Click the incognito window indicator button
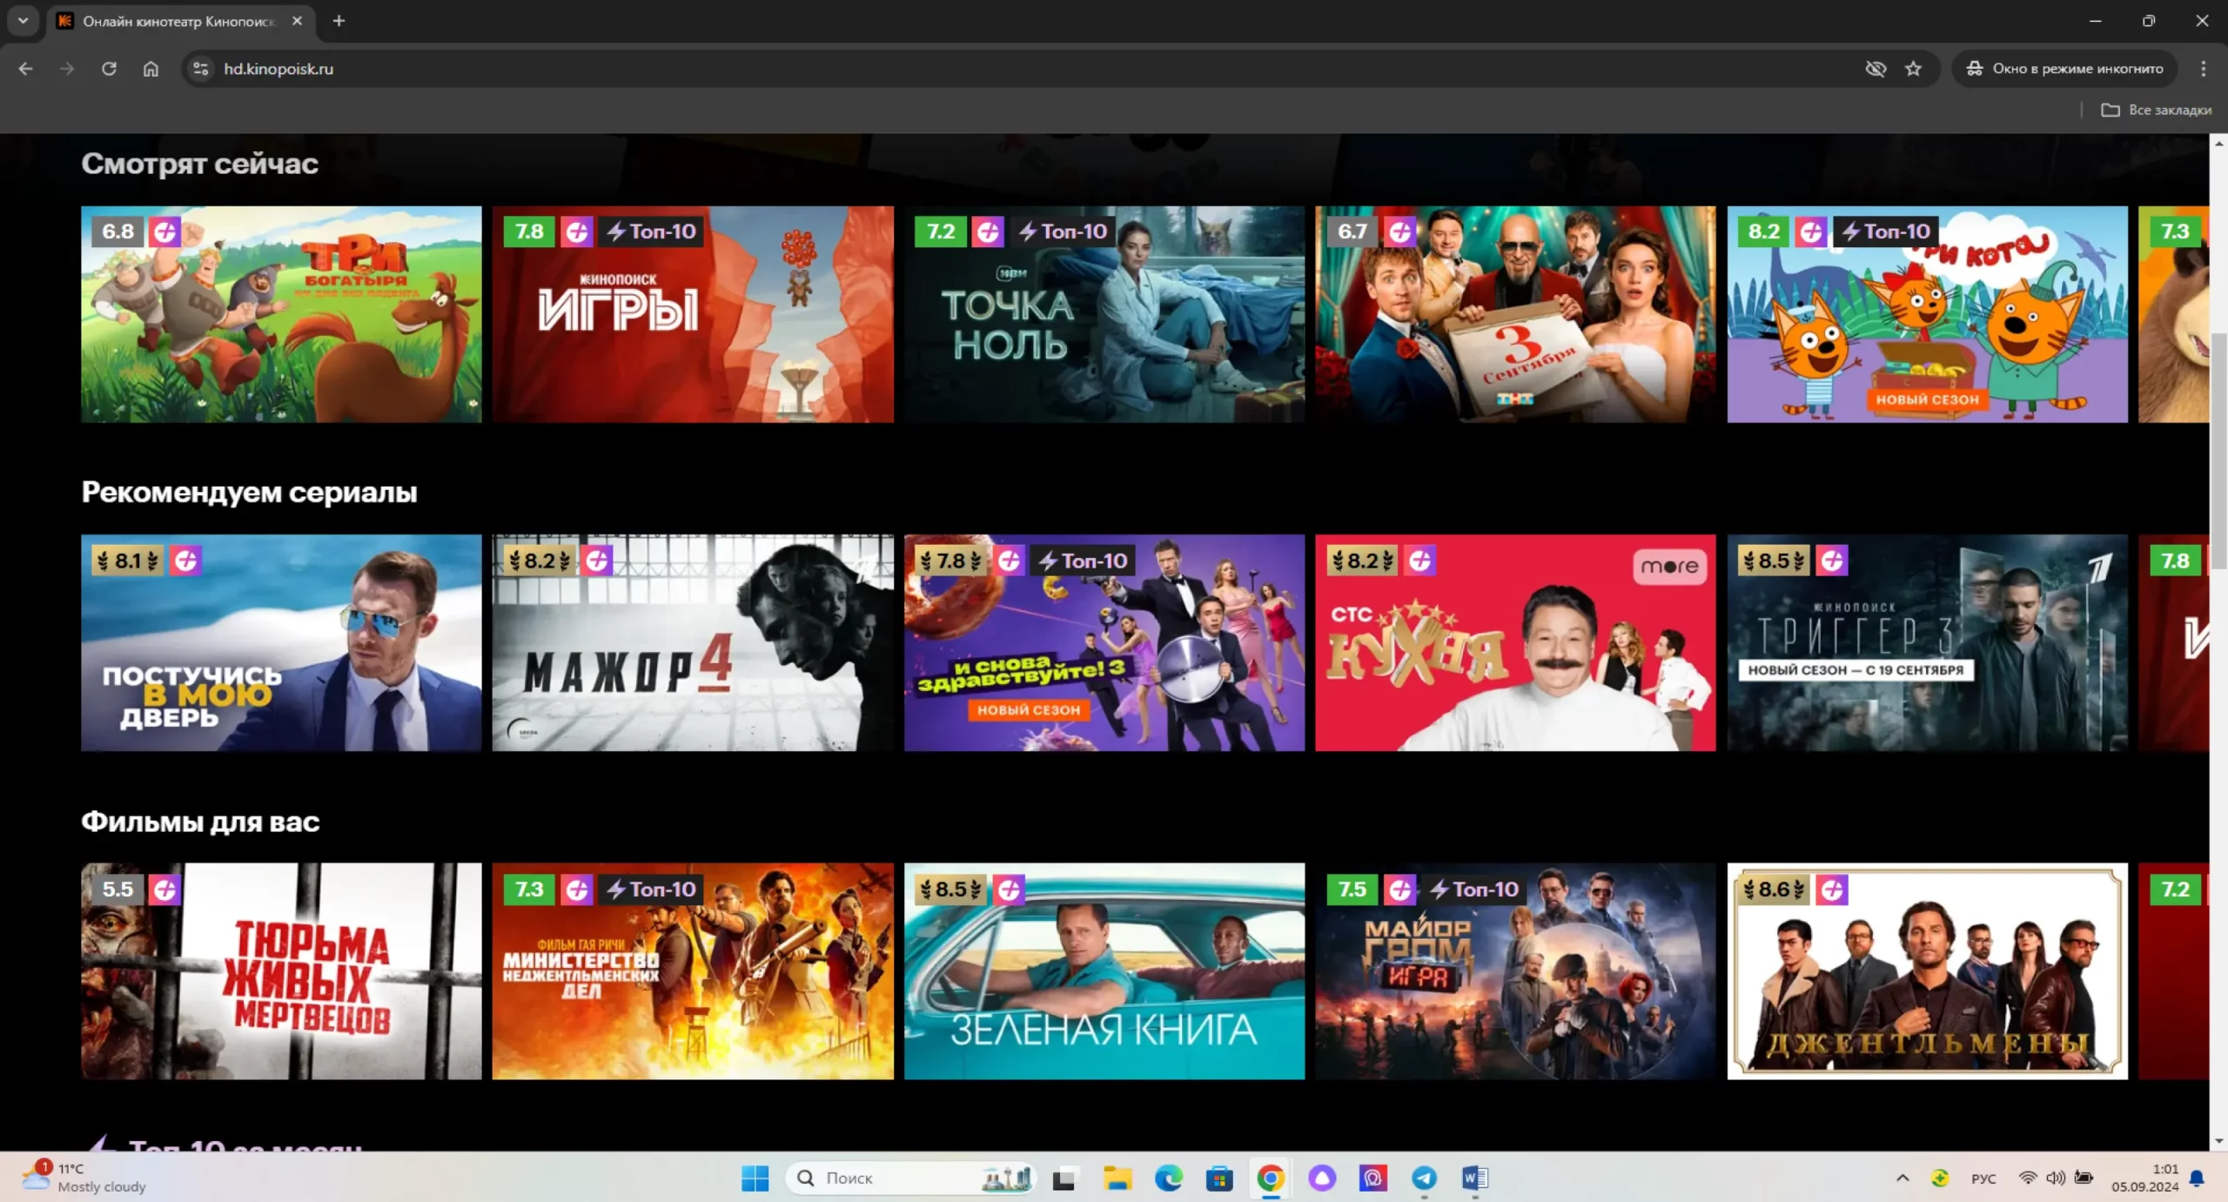 pos(2064,69)
